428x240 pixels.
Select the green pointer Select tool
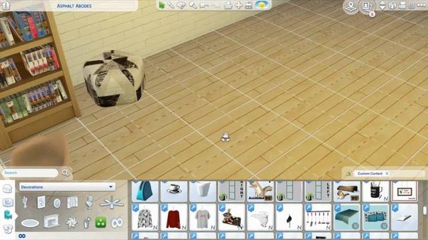(x=162, y=5)
